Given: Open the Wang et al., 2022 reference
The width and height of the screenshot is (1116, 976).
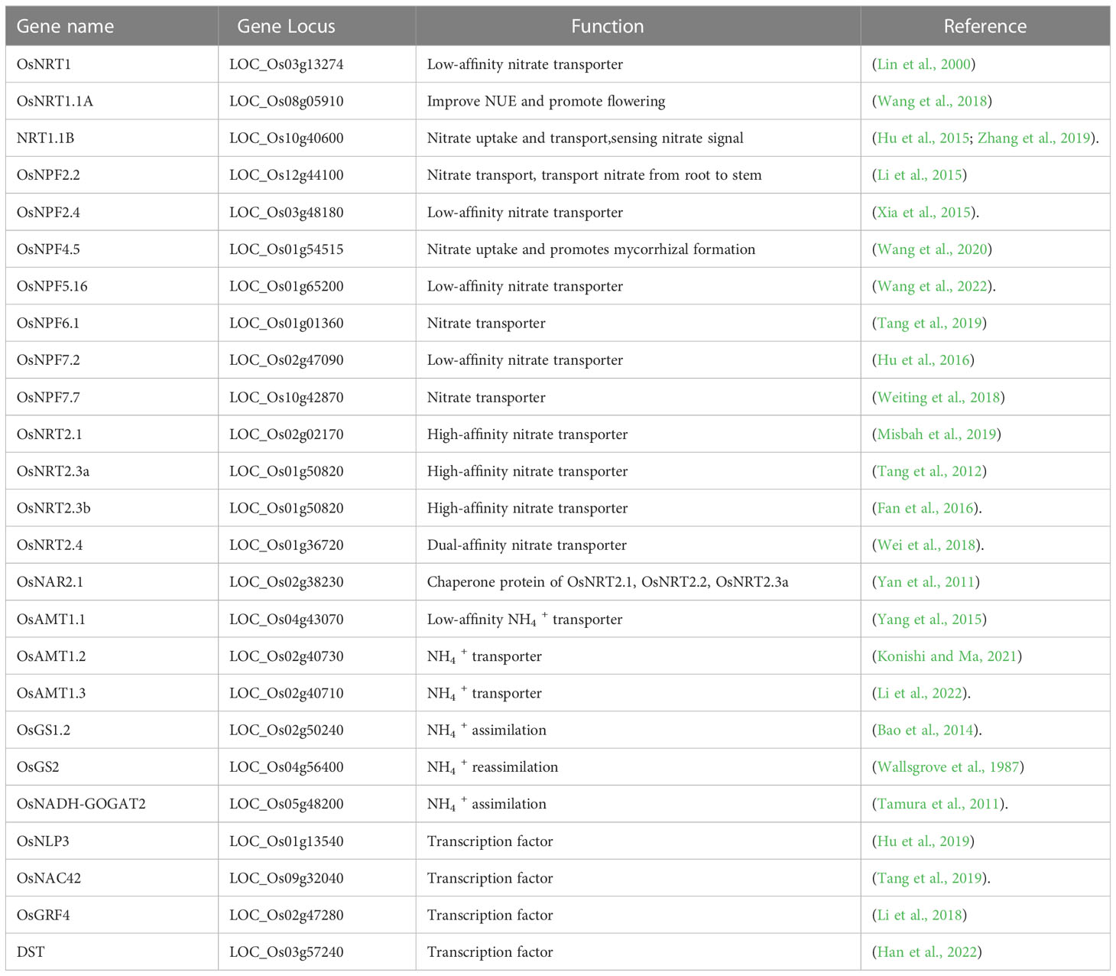Looking at the screenshot, I should [x=932, y=286].
